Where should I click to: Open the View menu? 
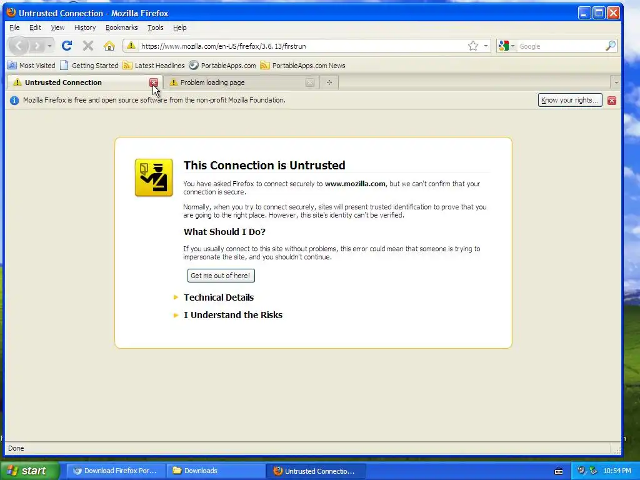tap(57, 27)
